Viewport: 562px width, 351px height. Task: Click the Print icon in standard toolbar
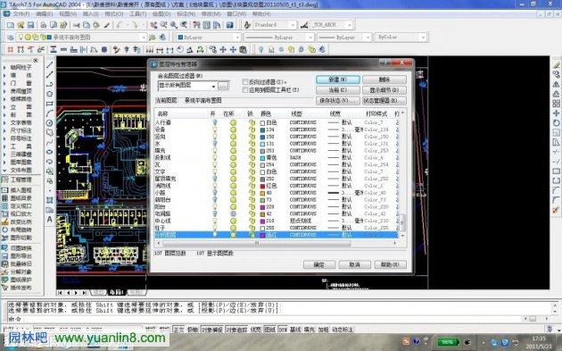(44, 25)
